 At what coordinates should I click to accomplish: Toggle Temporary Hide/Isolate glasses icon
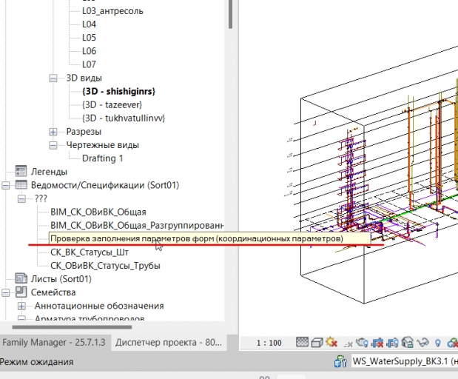[422, 343]
